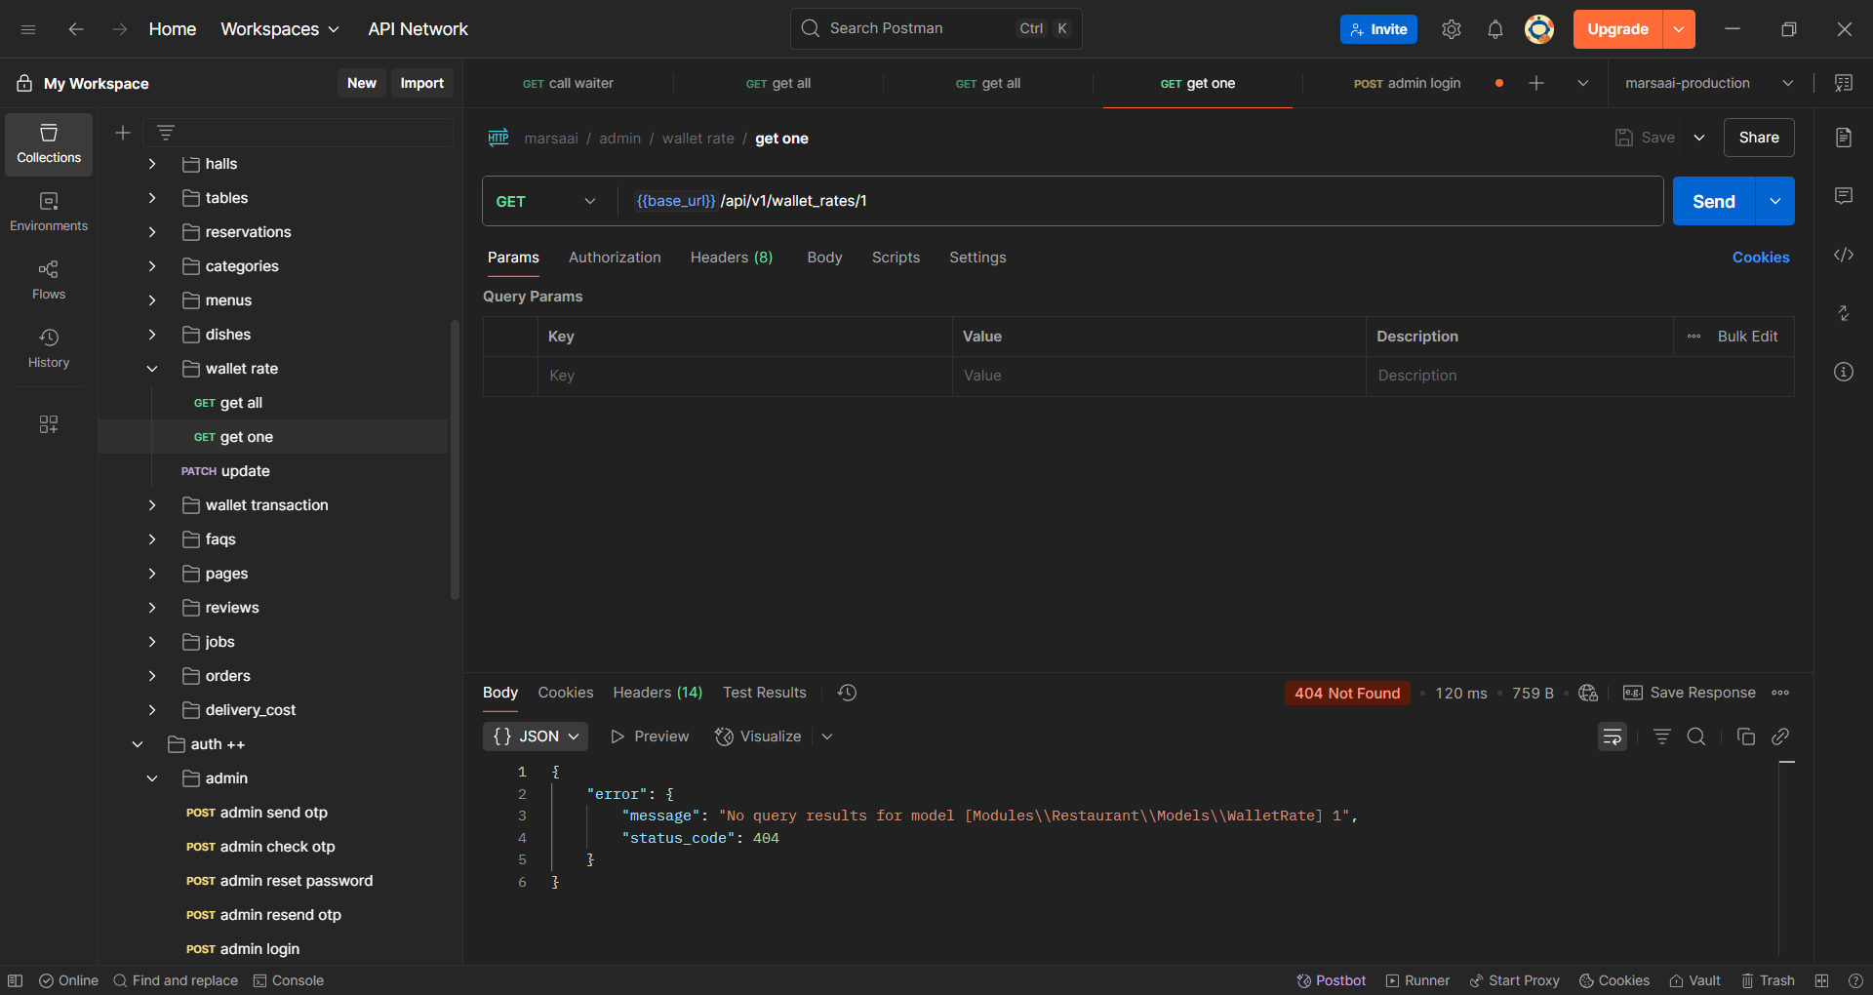Image resolution: width=1873 pixels, height=995 pixels.
Task: Open the History sidebar panel
Action: point(49,348)
